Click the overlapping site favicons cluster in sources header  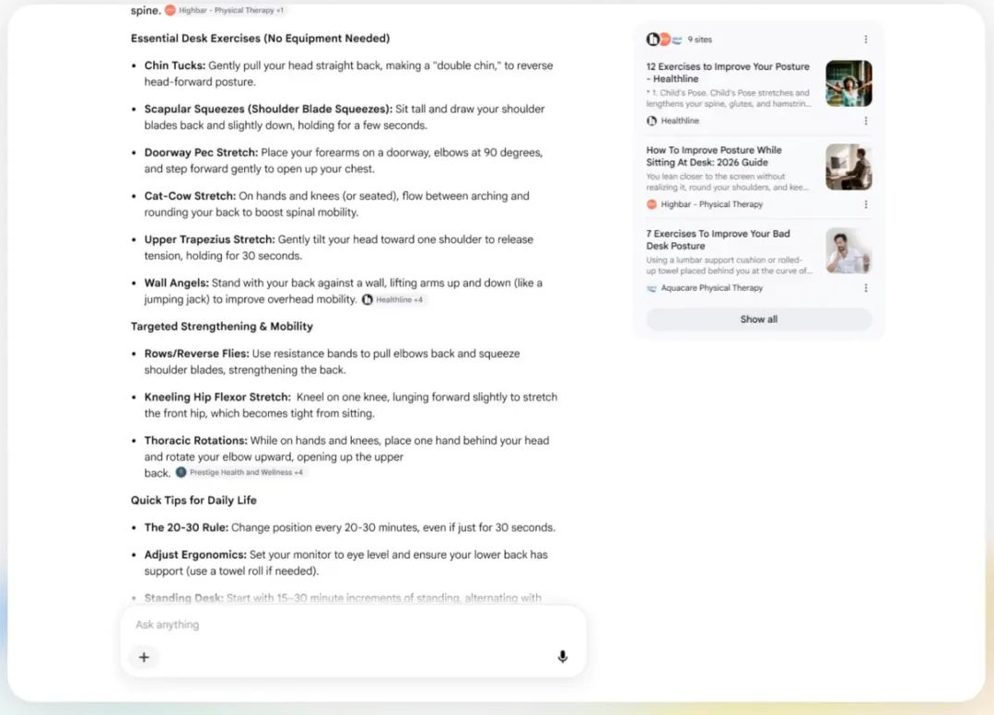663,40
